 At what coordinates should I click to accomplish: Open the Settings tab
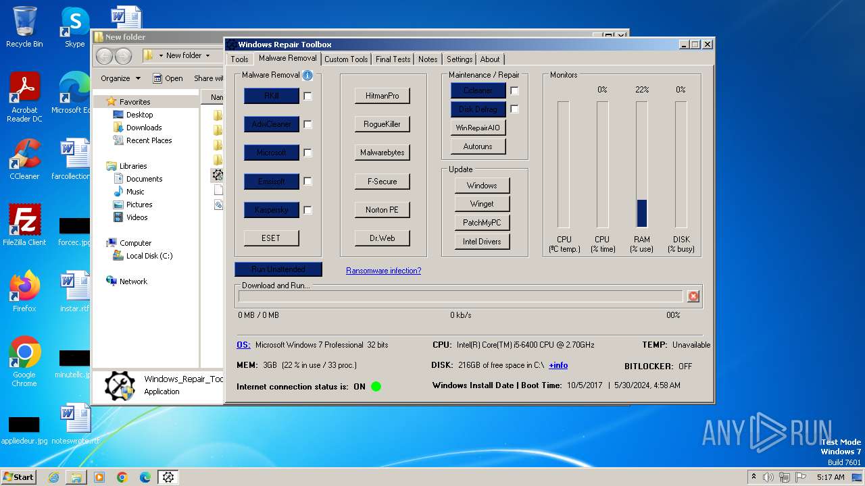[x=460, y=59]
